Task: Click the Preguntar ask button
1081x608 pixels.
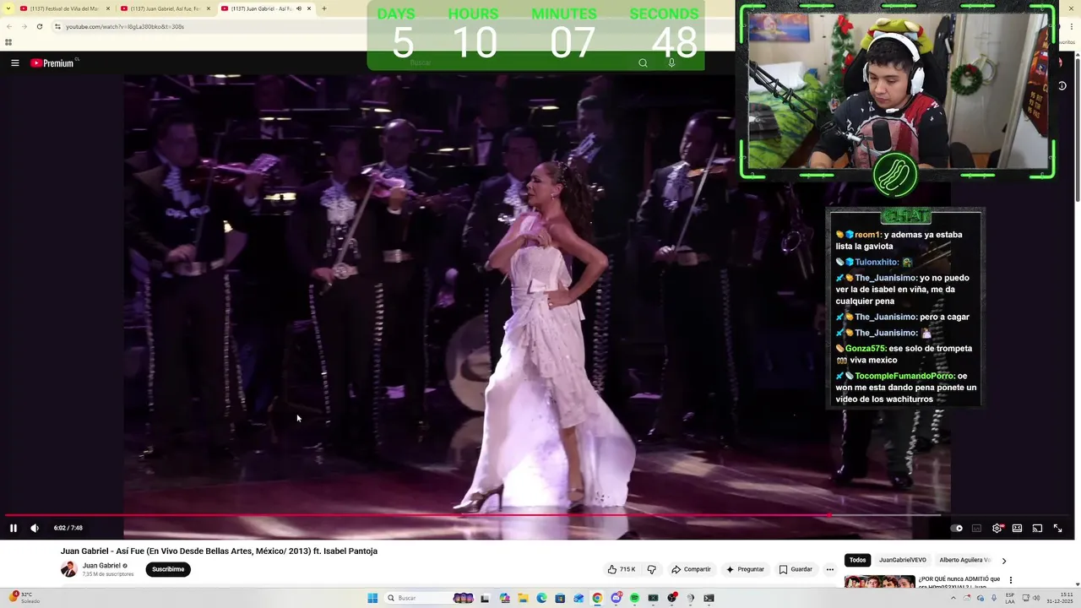Action: (x=745, y=569)
